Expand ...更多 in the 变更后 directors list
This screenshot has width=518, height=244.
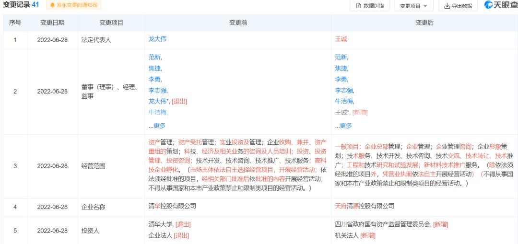[x=343, y=126]
